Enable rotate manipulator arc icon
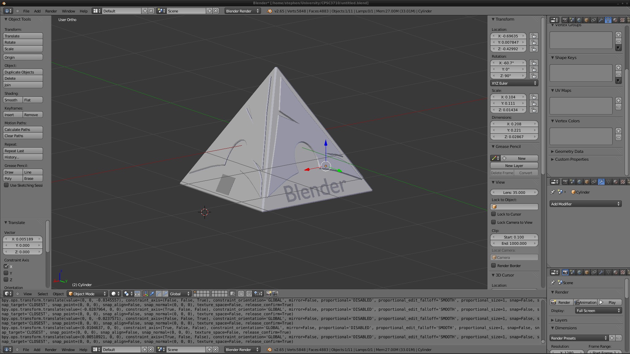 click(159, 294)
